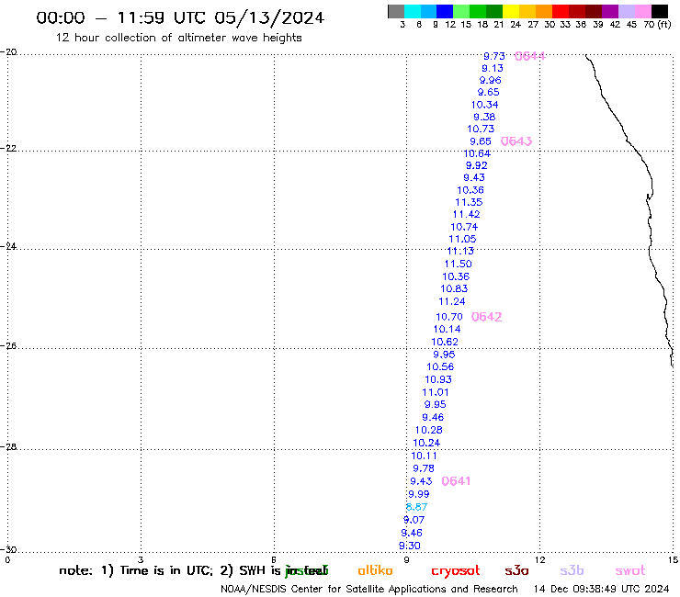Click the pink 0643 timestamp label
The width and height of the screenshot is (680, 597).
[x=516, y=141]
